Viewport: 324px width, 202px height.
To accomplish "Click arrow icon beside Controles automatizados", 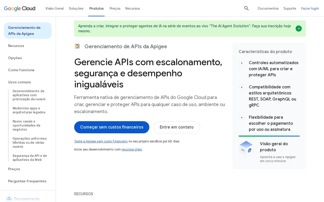I will [242, 63].
